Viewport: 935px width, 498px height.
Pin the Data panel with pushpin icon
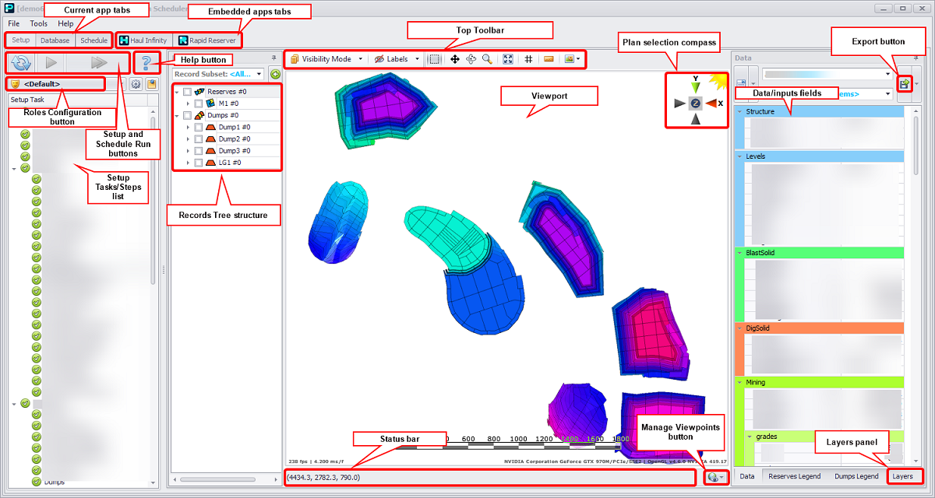click(917, 58)
